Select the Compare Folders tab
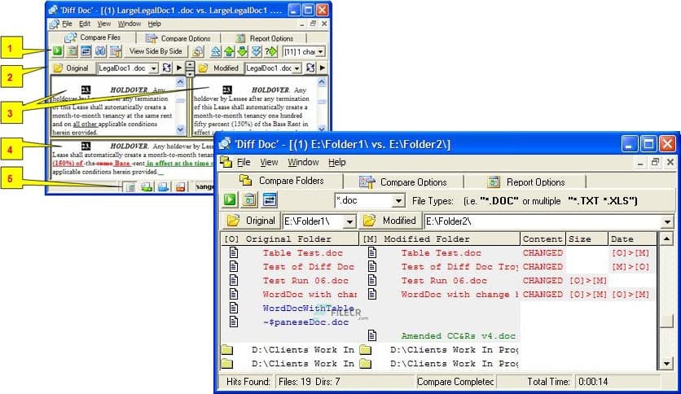 tap(281, 181)
